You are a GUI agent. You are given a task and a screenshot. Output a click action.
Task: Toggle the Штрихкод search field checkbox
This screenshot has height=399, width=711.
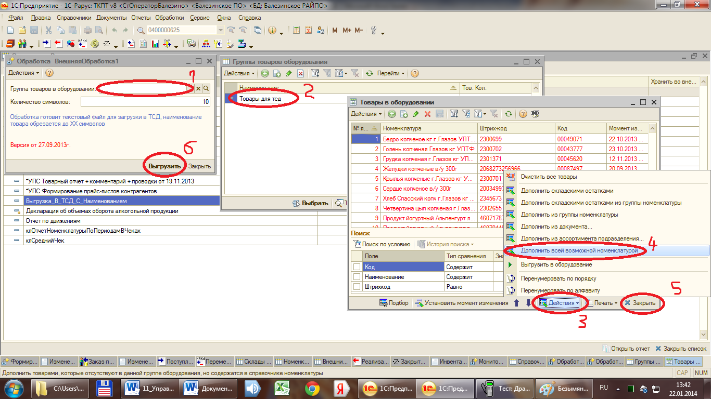[357, 286]
